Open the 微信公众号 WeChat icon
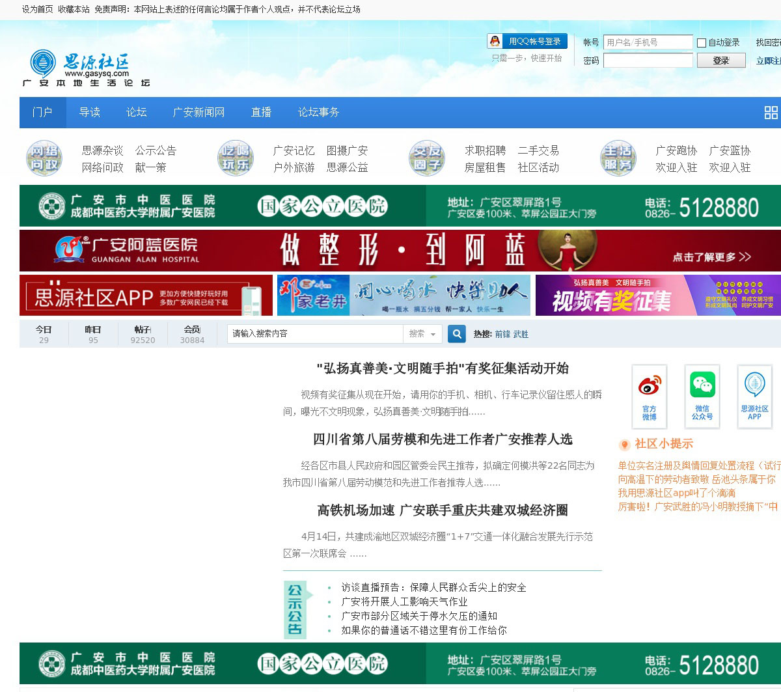 pyautogui.click(x=702, y=396)
